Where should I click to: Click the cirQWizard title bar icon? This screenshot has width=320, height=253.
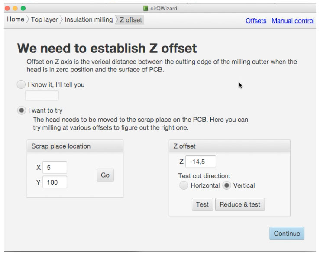[145, 8]
